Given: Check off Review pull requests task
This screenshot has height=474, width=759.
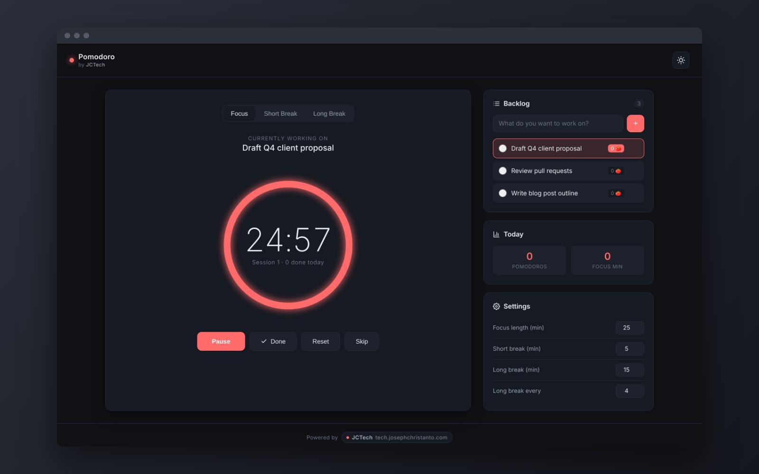Looking at the screenshot, I should pos(502,171).
